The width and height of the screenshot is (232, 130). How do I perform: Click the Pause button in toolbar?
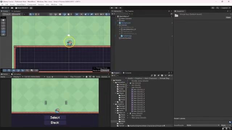click(x=116, y=8)
